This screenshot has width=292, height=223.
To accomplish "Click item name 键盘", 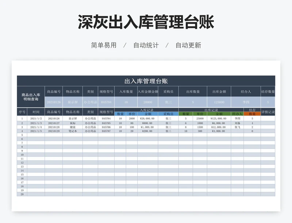I will 73,127.
